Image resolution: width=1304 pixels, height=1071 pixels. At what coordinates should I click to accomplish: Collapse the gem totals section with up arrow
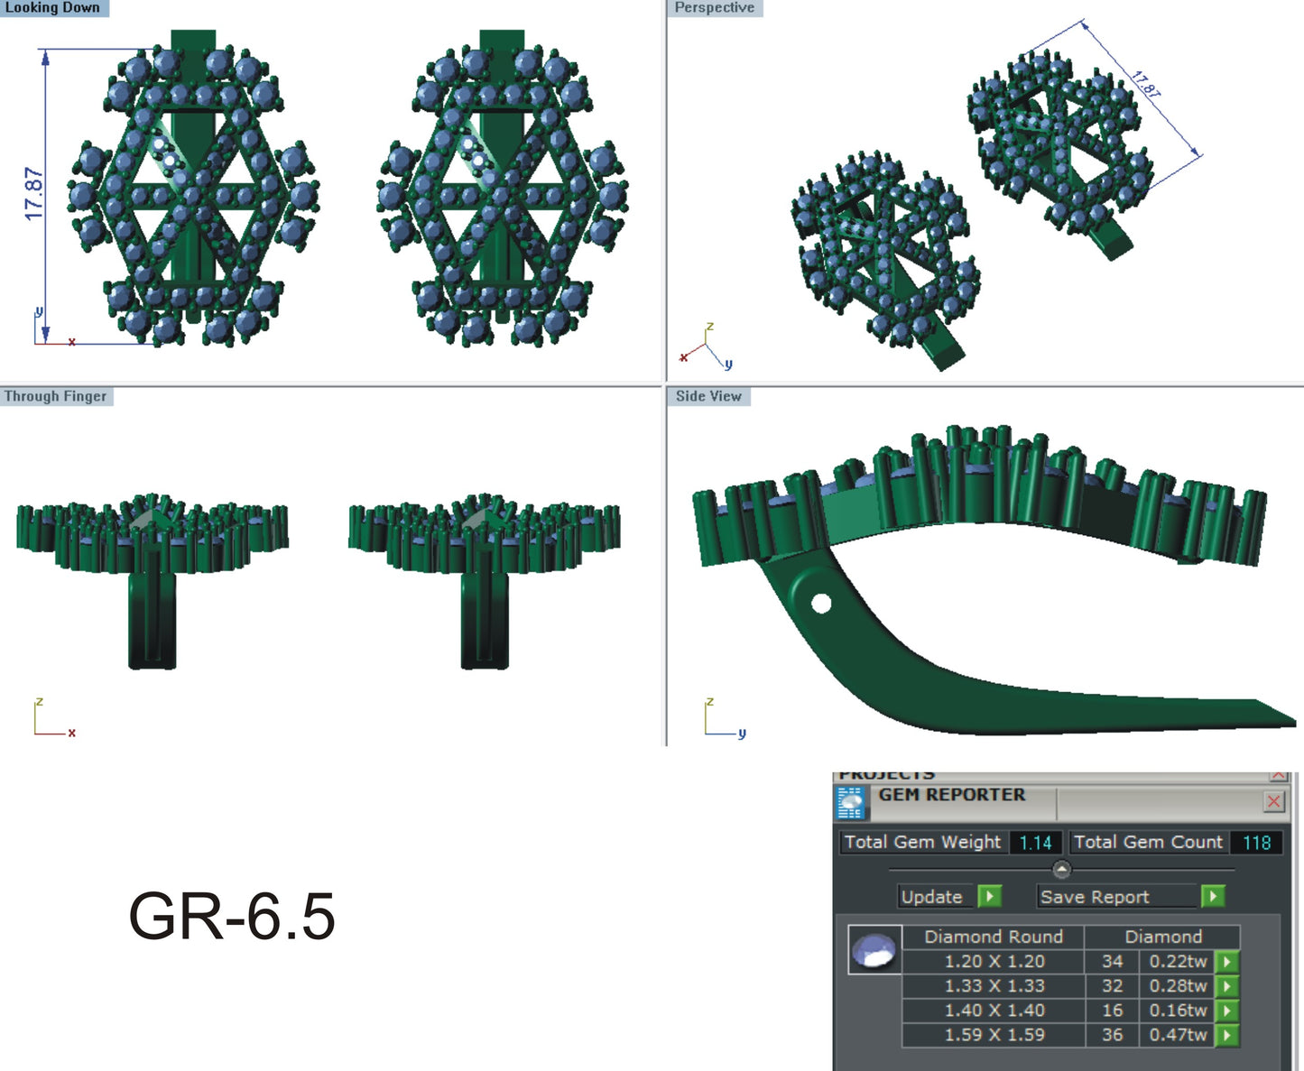pos(1061,870)
